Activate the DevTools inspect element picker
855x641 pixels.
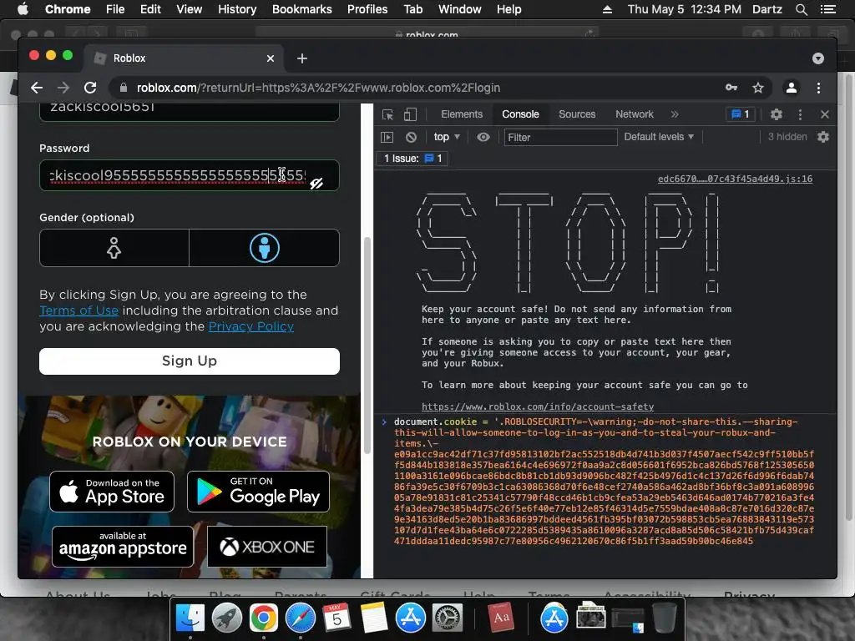tap(387, 114)
